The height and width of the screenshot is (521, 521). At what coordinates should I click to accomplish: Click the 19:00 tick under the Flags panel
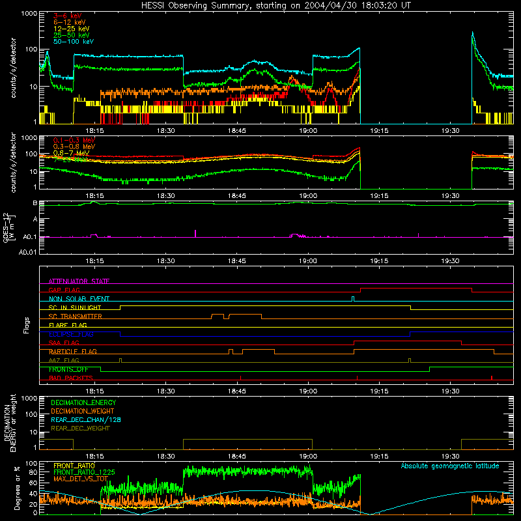(308, 391)
